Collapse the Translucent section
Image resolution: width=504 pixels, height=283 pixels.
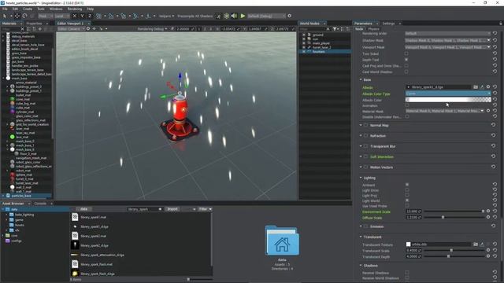click(x=361, y=237)
